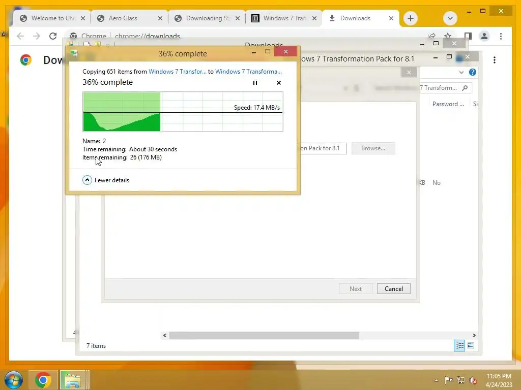Show hidden tray icons

pyautogui.click(x=436, y=380)
